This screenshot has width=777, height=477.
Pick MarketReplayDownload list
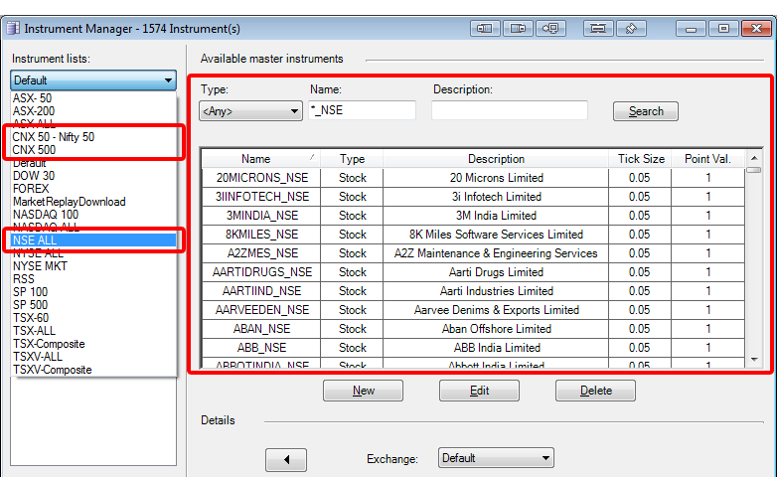pos(69,202)
